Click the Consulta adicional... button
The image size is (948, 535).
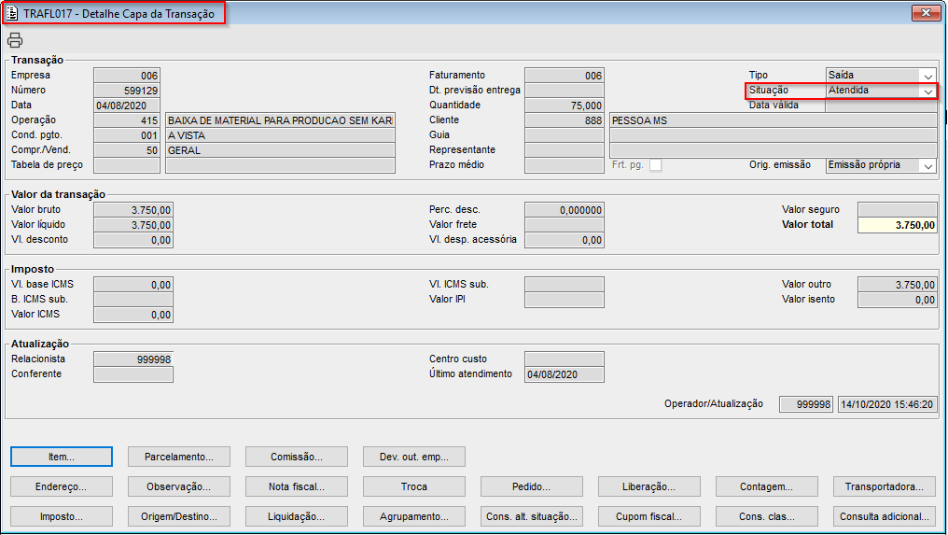click(885, 516)
